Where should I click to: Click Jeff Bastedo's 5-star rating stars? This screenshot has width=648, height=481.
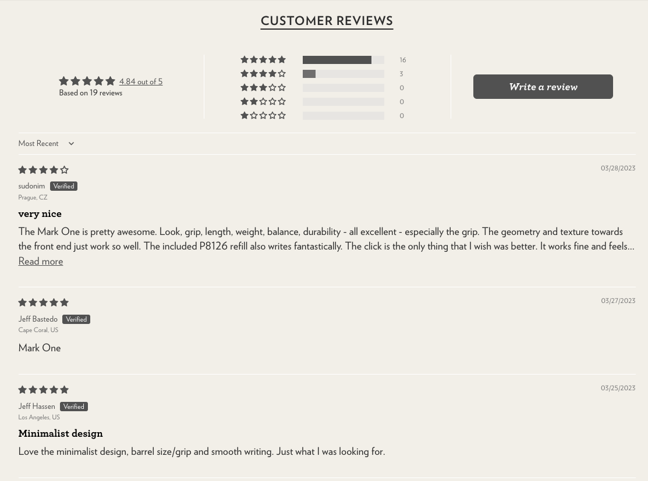point(43,302)
